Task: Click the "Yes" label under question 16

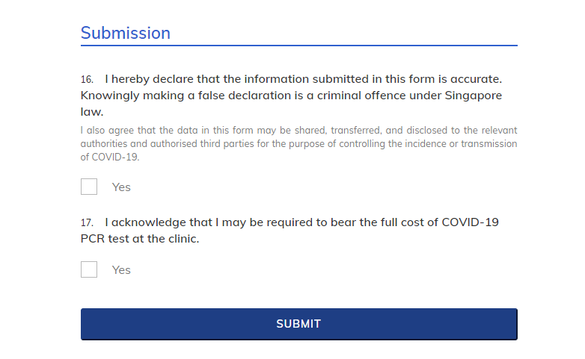Action: [x=121, y=187]
